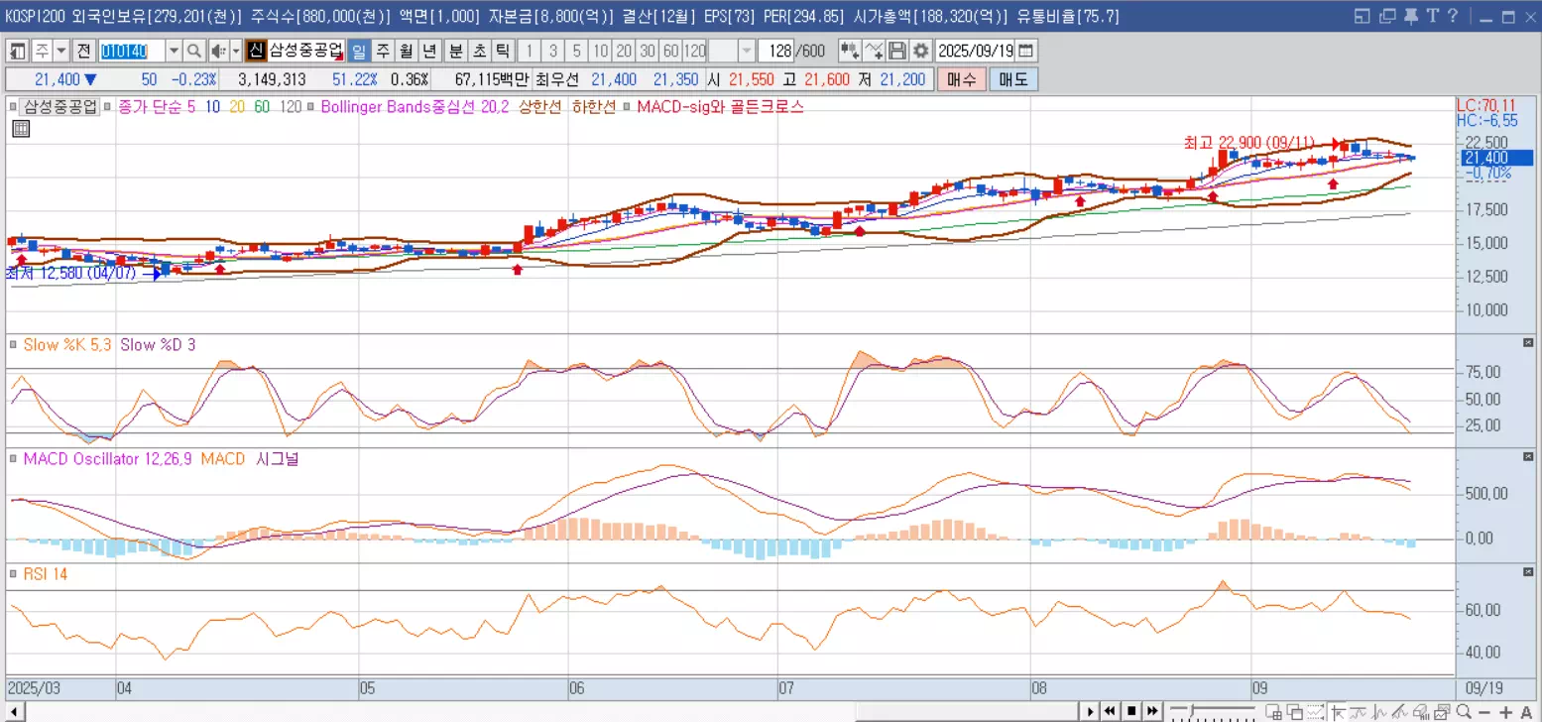Click the Slow %K 5,3 indicator label

tap(67, 345)
